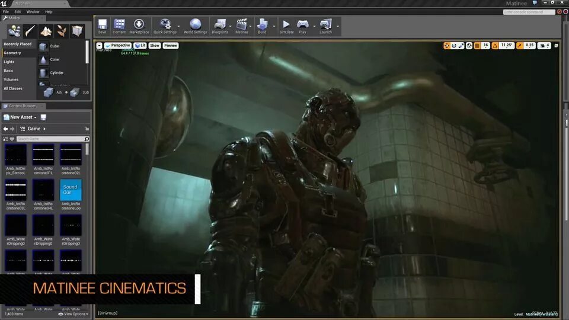
Task: Click the Cylinder geometry icon
Action: 43,73
